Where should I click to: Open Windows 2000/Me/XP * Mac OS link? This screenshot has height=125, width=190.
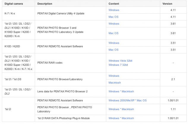[x=127, y=101]
